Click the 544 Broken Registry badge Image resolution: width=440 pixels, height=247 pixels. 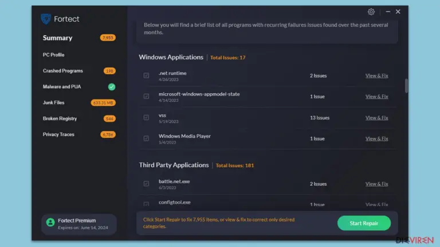click(x=109, y=119)
